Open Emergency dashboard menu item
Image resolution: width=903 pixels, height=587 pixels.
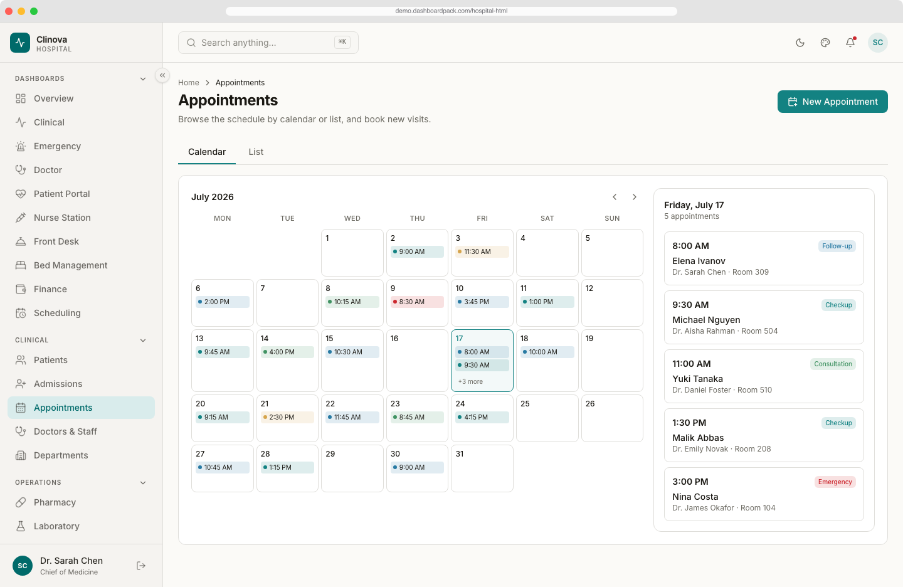(82, 146)
